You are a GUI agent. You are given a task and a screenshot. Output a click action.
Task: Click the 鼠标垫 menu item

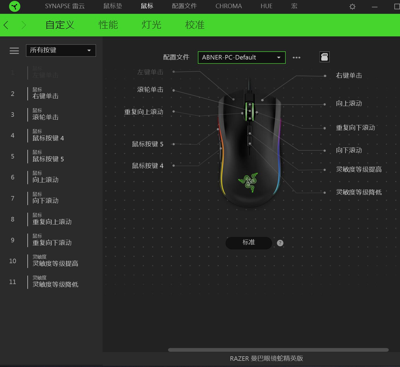tap(112, 6)
